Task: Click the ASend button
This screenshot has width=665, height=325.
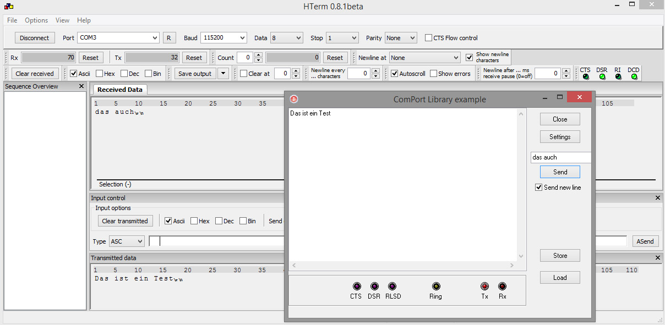Action: point(645,241)
